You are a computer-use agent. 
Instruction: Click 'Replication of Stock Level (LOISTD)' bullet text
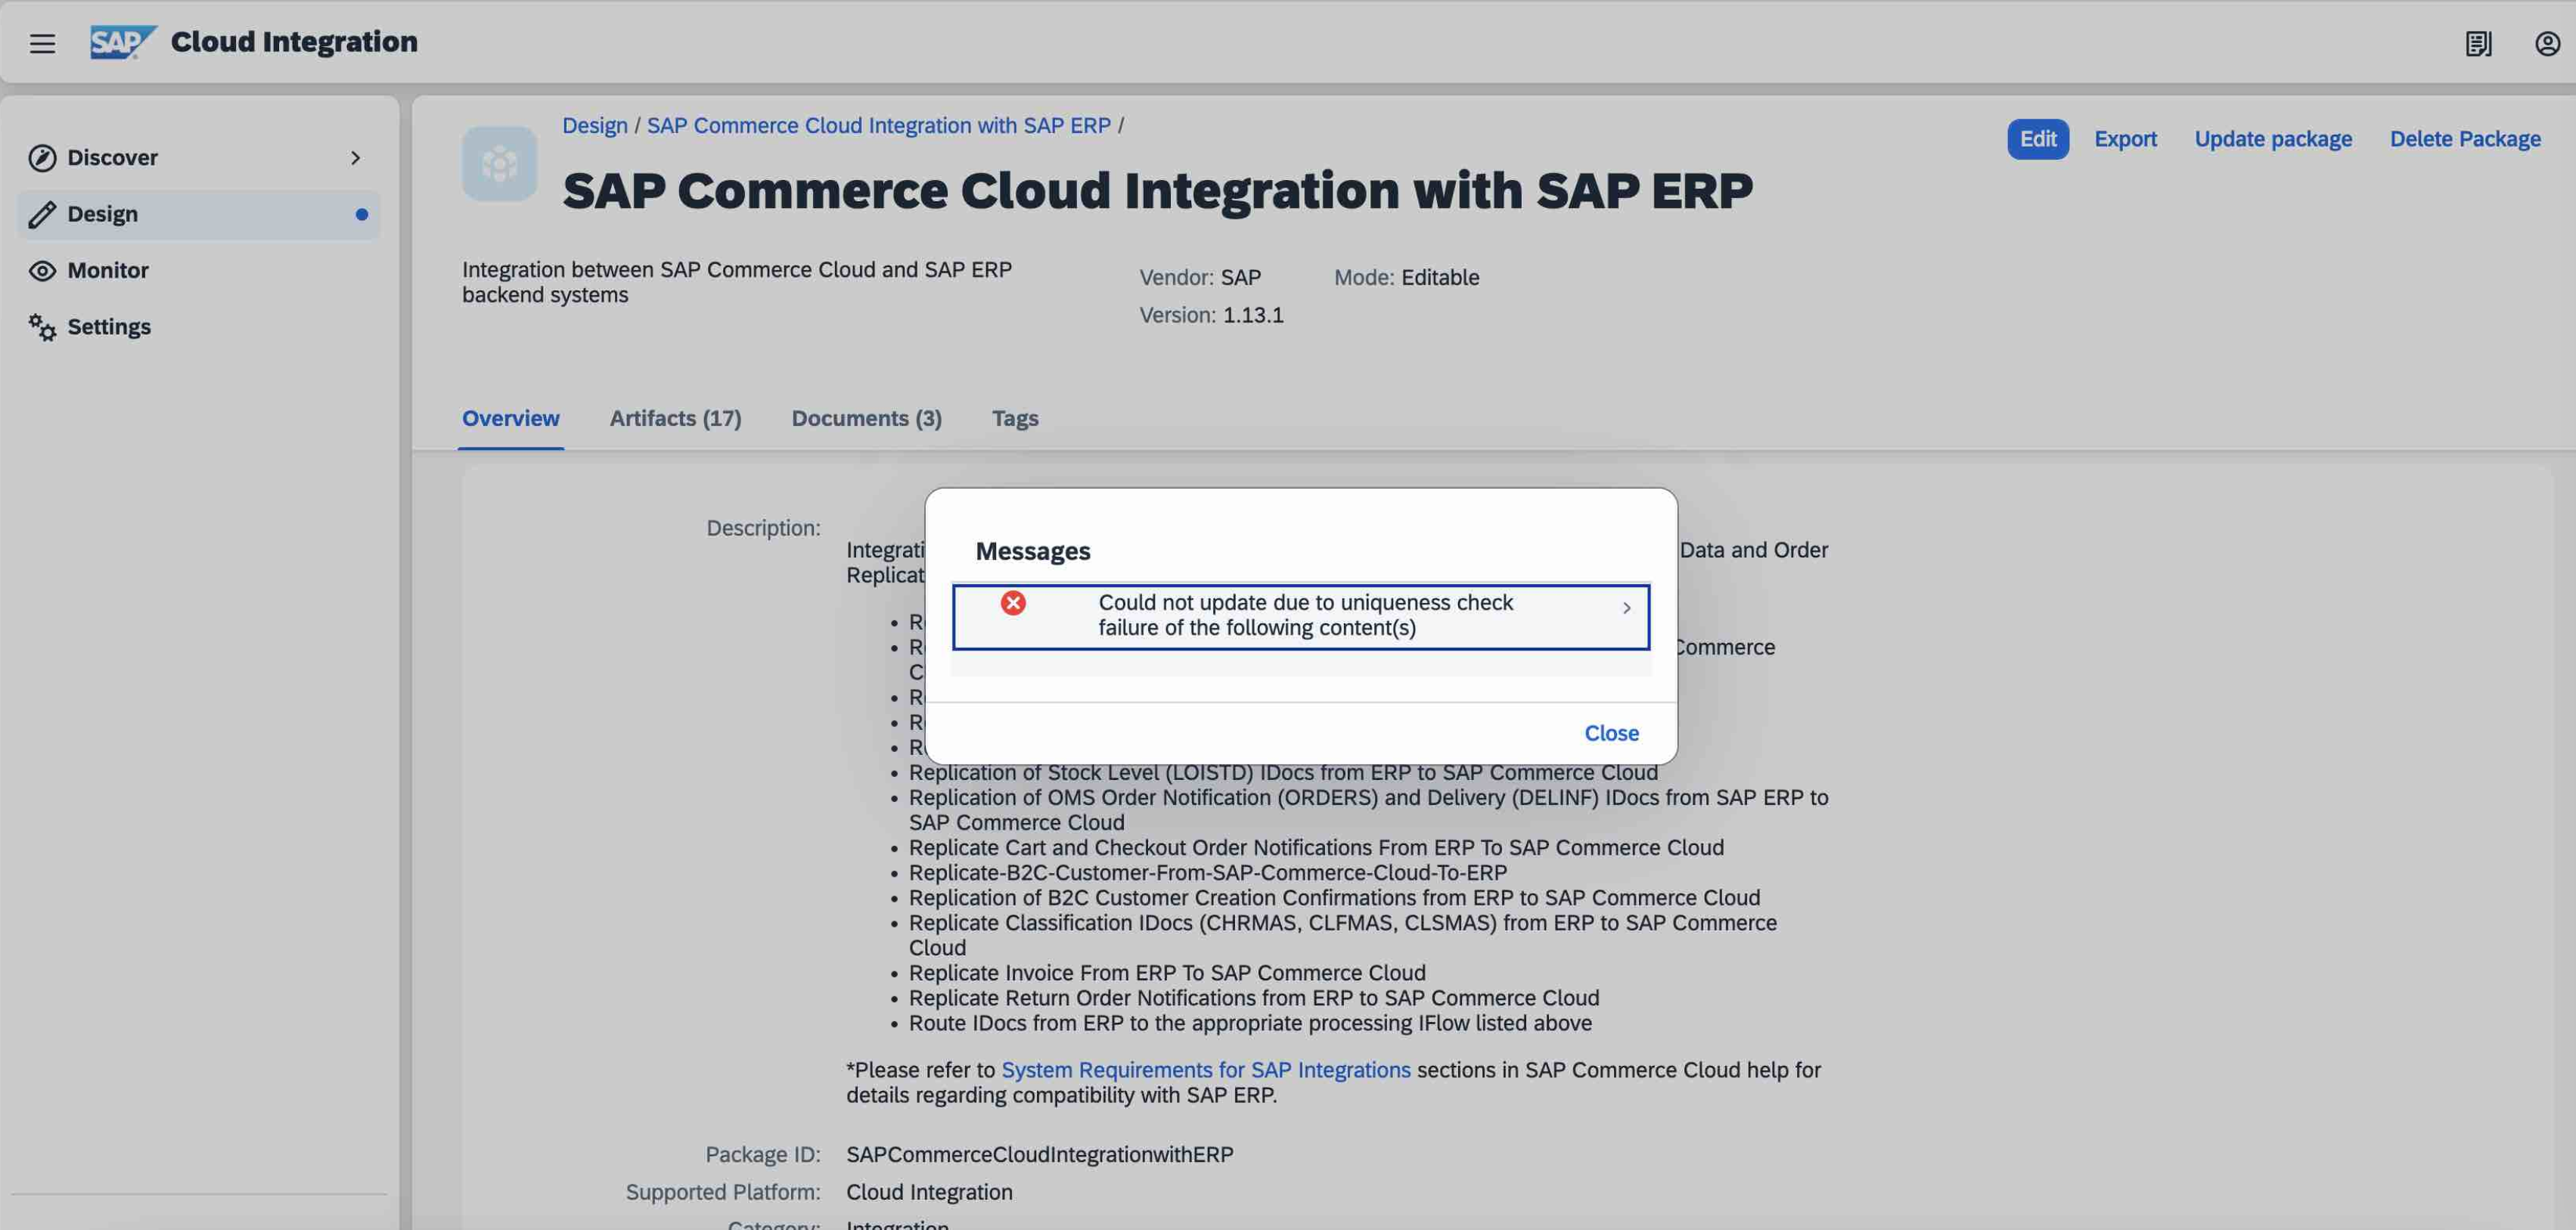(1283, 773)
